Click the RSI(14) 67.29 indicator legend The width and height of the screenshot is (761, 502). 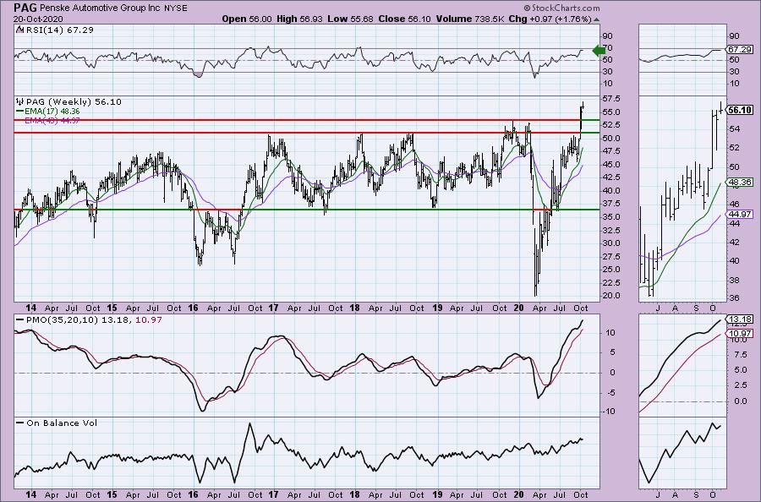click(58, 30)
